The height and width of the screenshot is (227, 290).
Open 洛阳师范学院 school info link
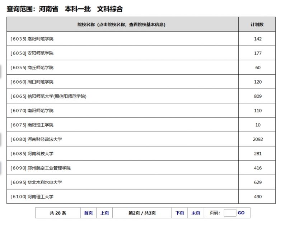(x=40, y=39)
